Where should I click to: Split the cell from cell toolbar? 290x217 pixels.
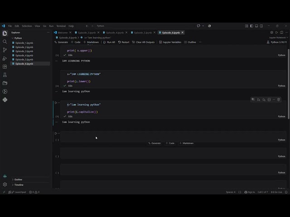269,99
